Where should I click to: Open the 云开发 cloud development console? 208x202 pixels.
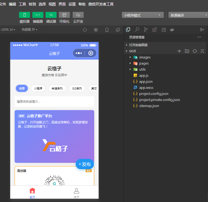78,15
